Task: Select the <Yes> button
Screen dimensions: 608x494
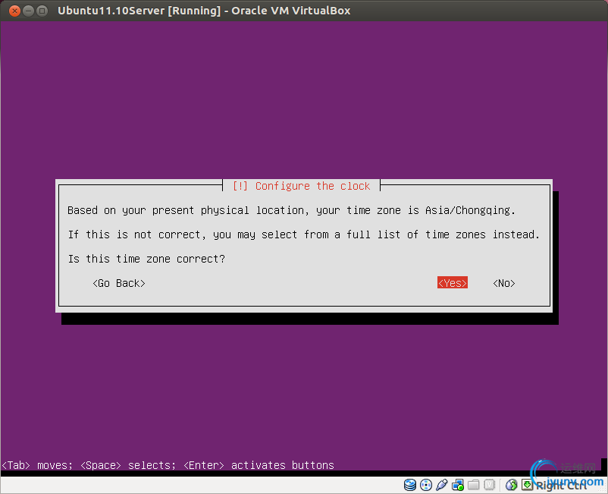Action: [452, 283]
